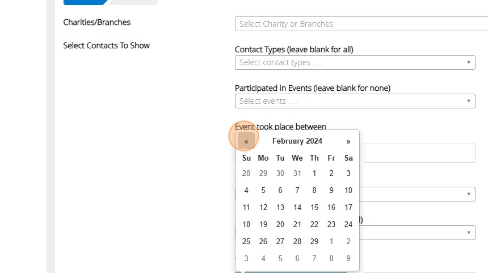Go to next month in calendar
The height and width of the screenshot is (273, 488).
click(x=348, y=141)
